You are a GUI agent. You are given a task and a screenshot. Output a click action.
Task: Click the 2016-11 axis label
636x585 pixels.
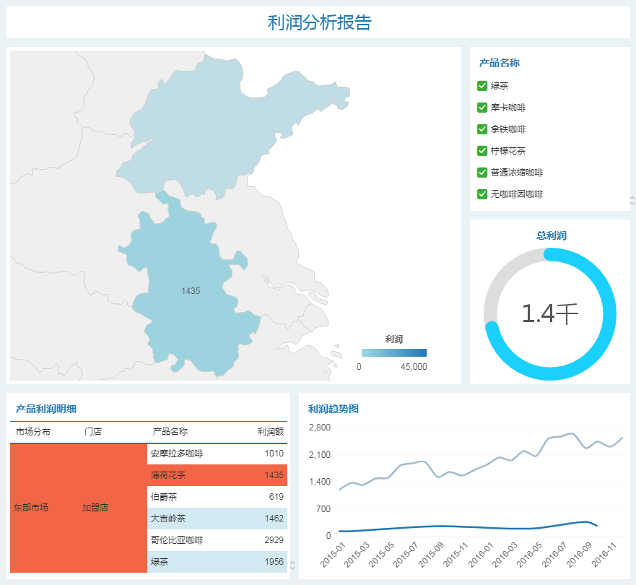point(604,555)
